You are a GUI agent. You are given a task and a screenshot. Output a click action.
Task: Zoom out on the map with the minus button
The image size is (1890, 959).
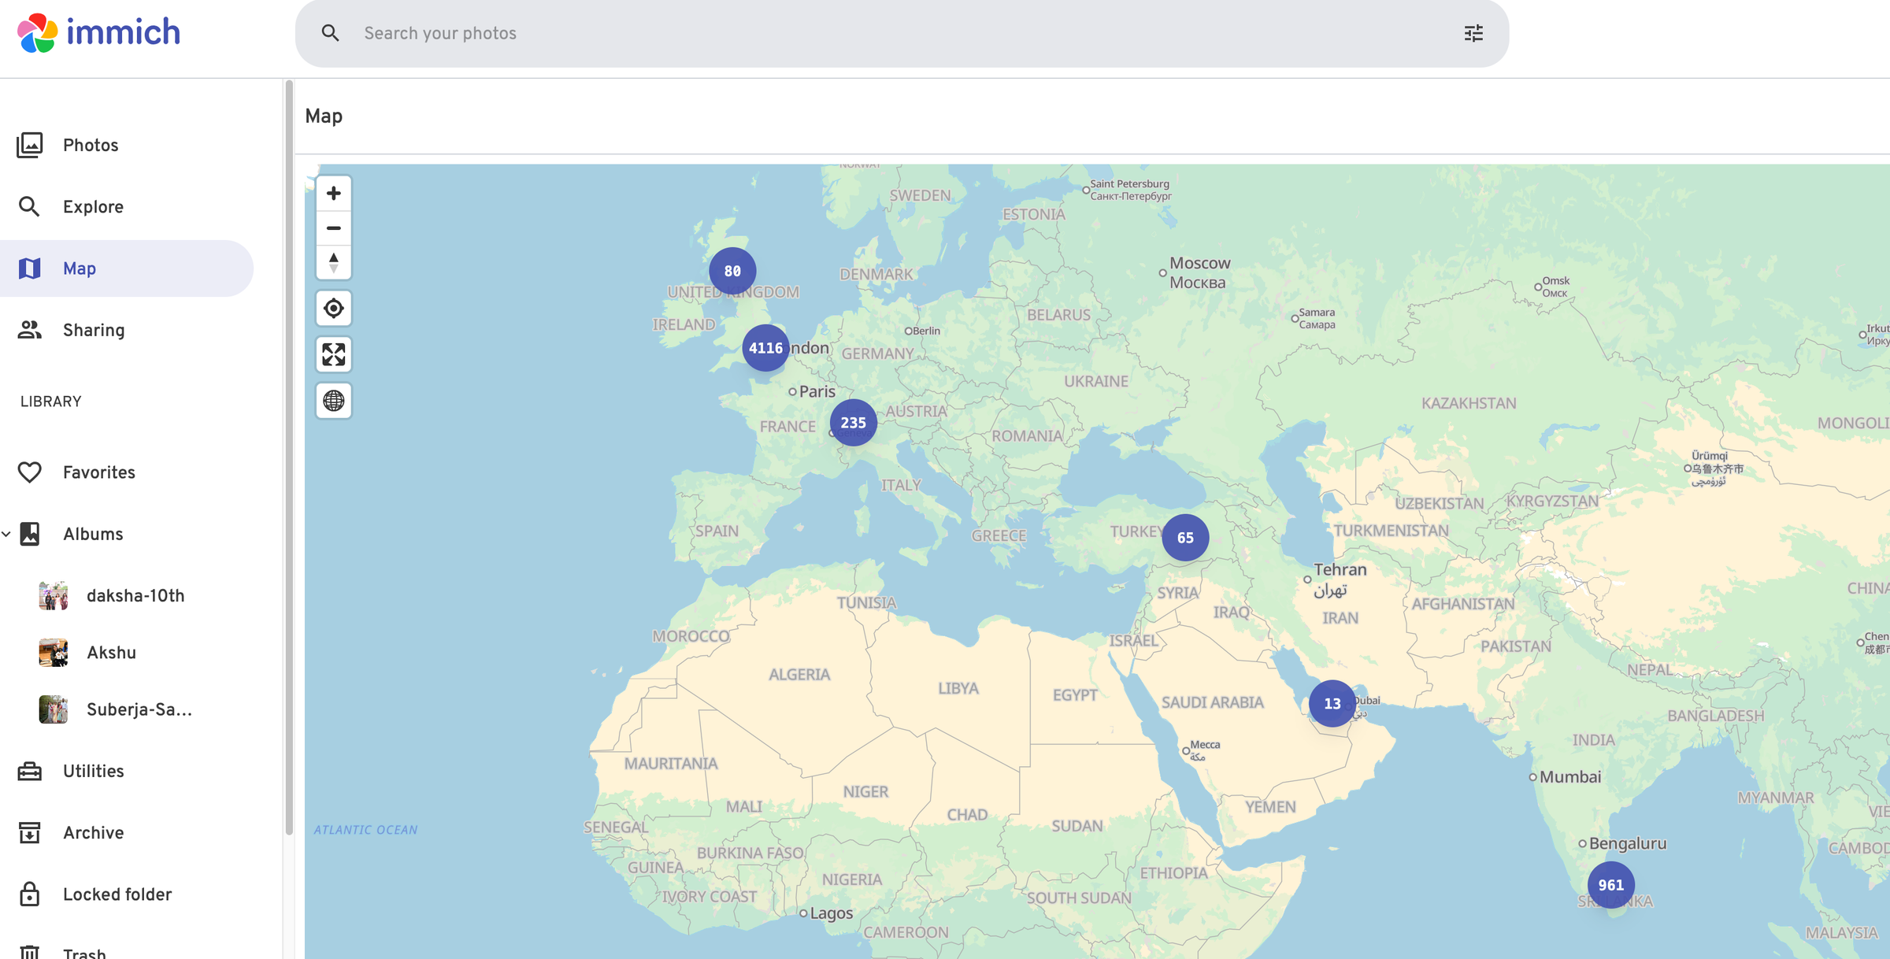coord(333,228)
